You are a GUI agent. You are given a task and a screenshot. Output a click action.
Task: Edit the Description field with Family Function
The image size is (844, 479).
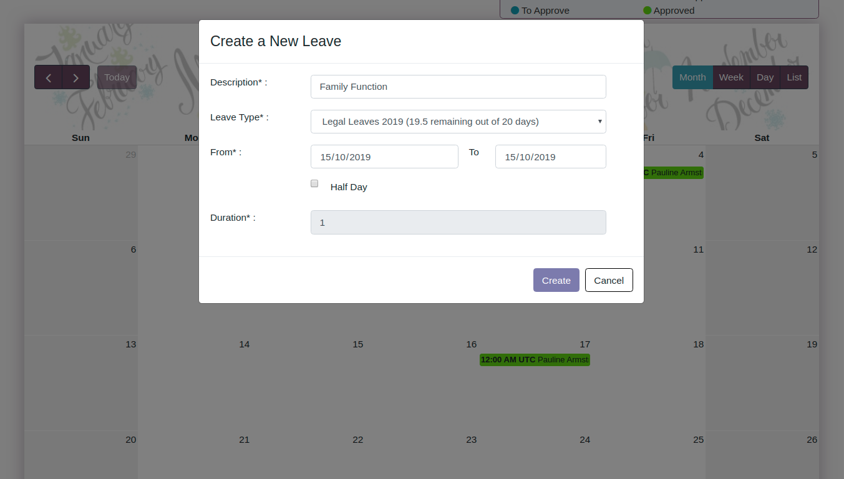coord(458,87)
